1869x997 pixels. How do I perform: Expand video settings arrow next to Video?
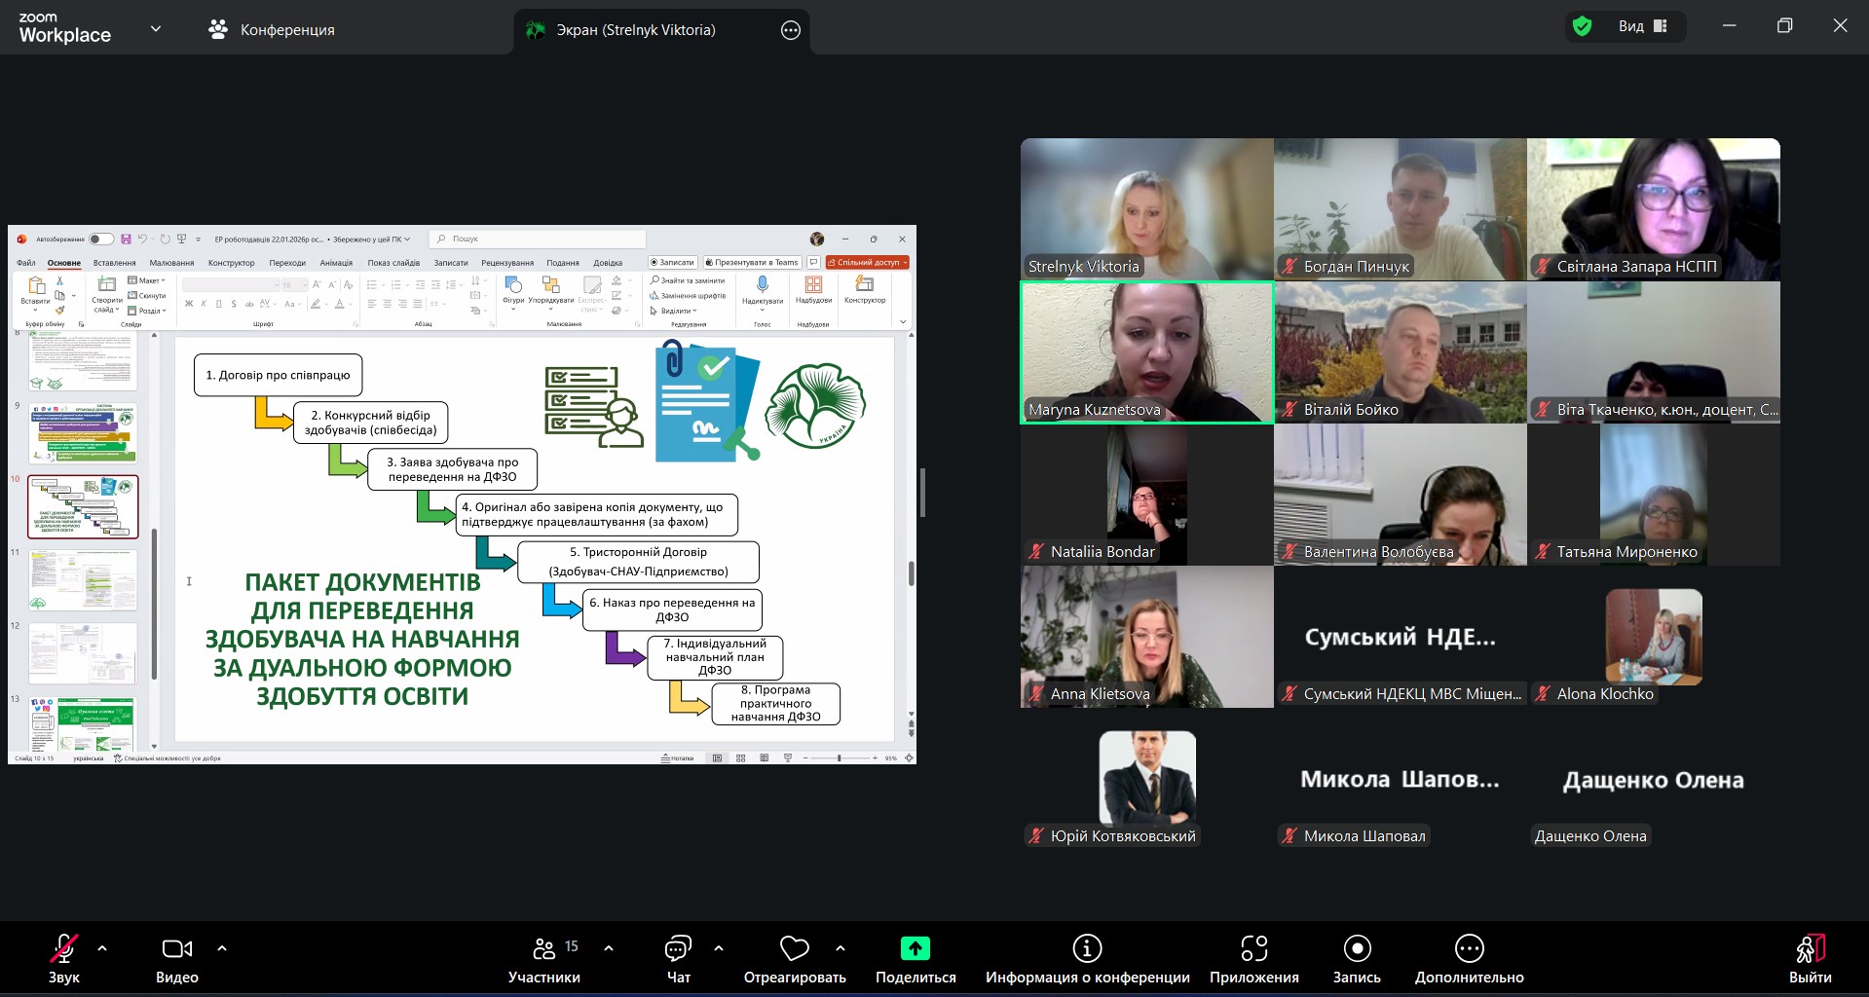[222, 947]
